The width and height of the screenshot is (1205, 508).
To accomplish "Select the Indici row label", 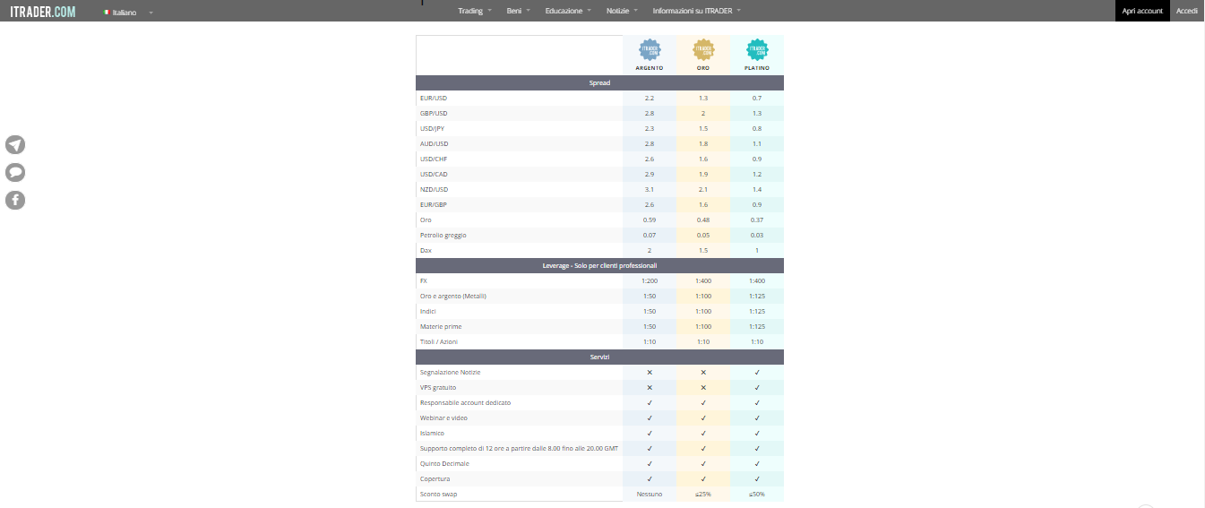I will click(x=428, y=311).
